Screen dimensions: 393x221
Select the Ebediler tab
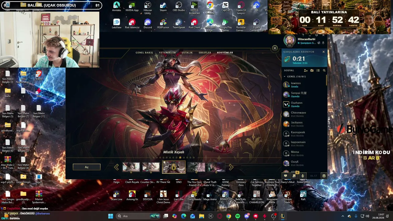(x=205, y=52)
